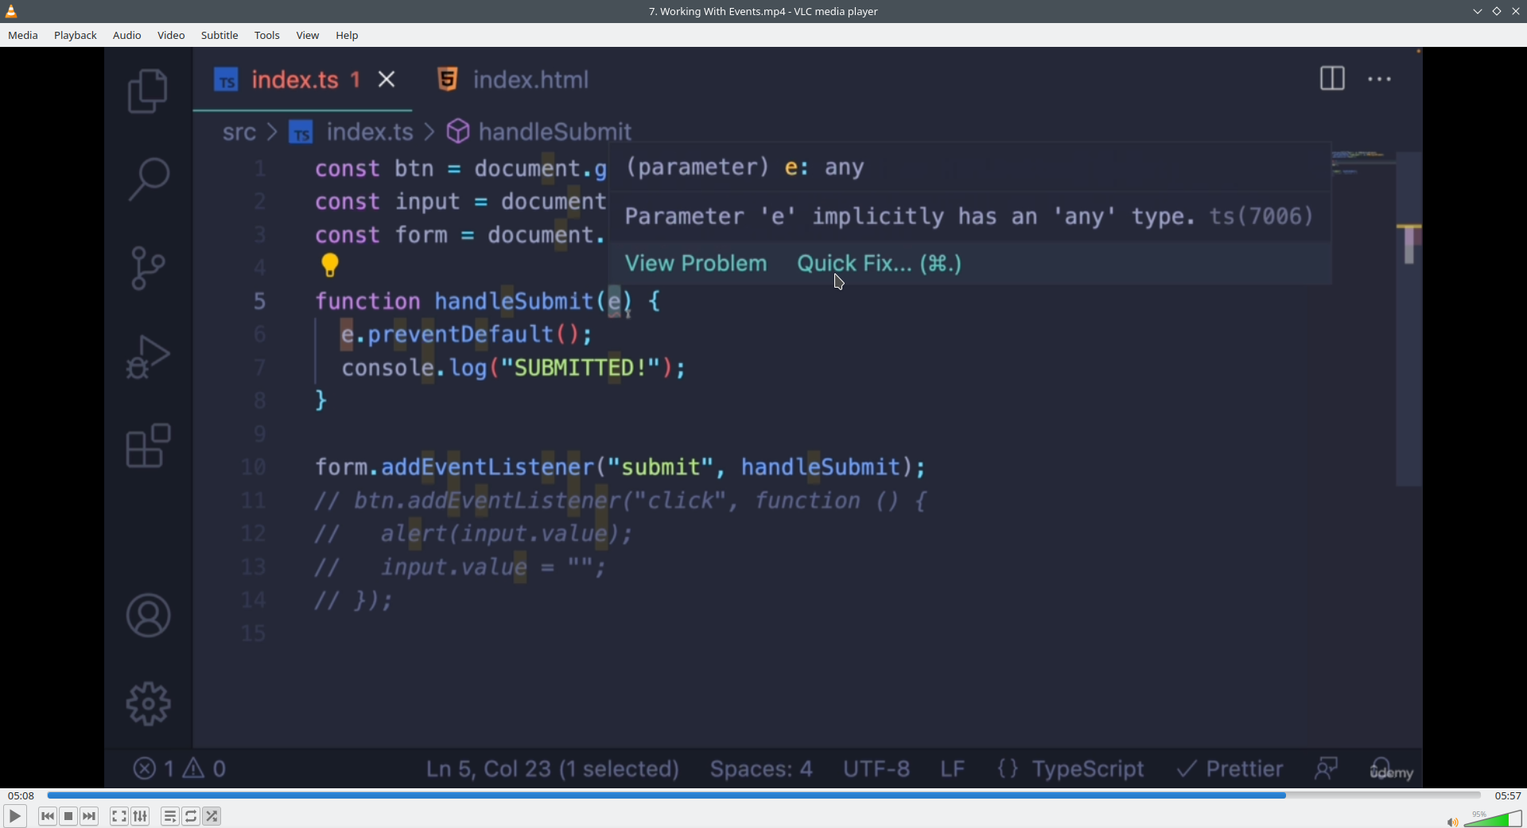Image resolution: width=1527 pixels, height=828 pixels.
Task: Minimize the VLC window
Action: 1477,11
